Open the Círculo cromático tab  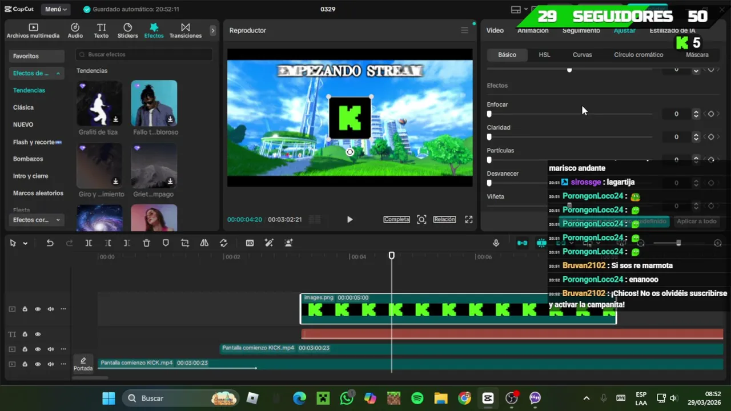coord(638,55)
